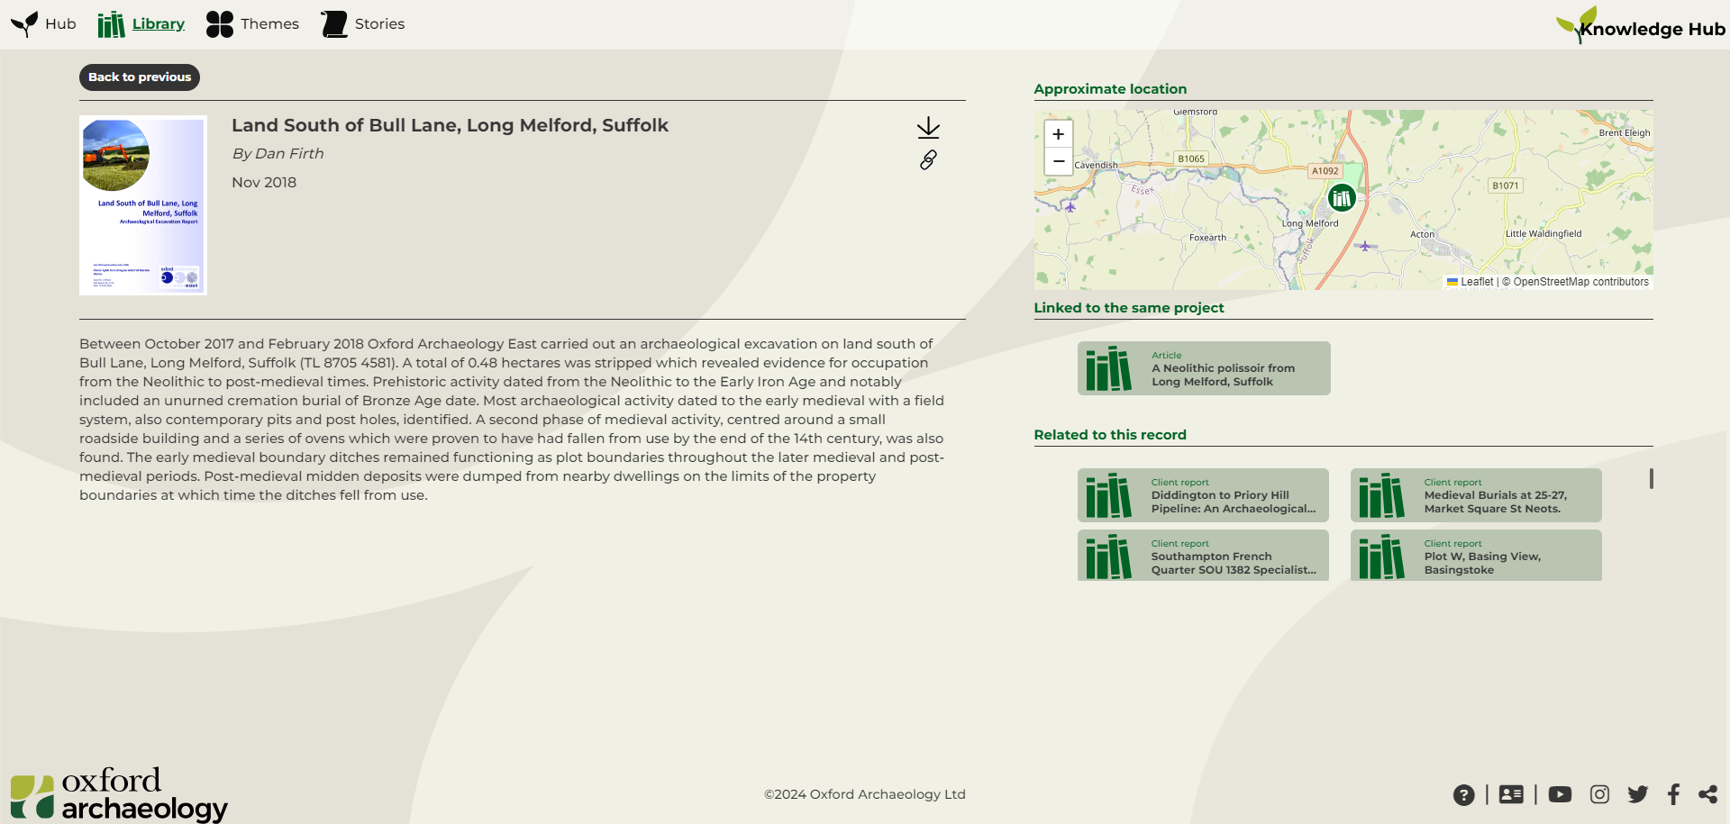Open Southampton French Quarter report
The image size is (1730, 824).
click(x=1203, y=556)
